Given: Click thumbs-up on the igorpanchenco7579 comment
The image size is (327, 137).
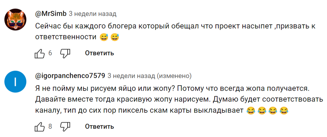Looking at the screenshot, I should [40, 127].
